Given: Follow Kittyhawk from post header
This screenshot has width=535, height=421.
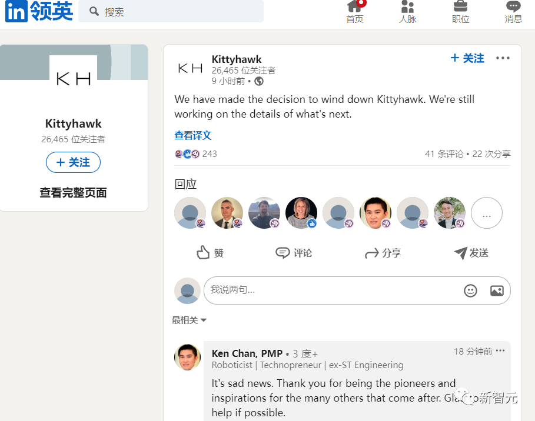Looking at the screenshot, I should (x=467, y=58).
